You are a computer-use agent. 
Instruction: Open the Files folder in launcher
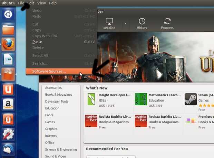point(8,29)
